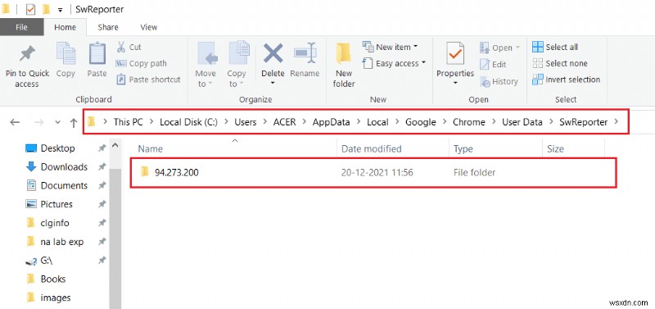Click the 94.273.200 folder icon
Image resolution: width=655 pixels, height=309 pixels.
[x=145, y=171]
